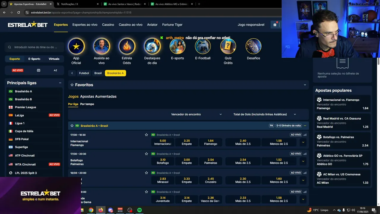380x214 pixels.
Task: Switch to Apostas Aumentadas tab
Action: coord(98,96)
